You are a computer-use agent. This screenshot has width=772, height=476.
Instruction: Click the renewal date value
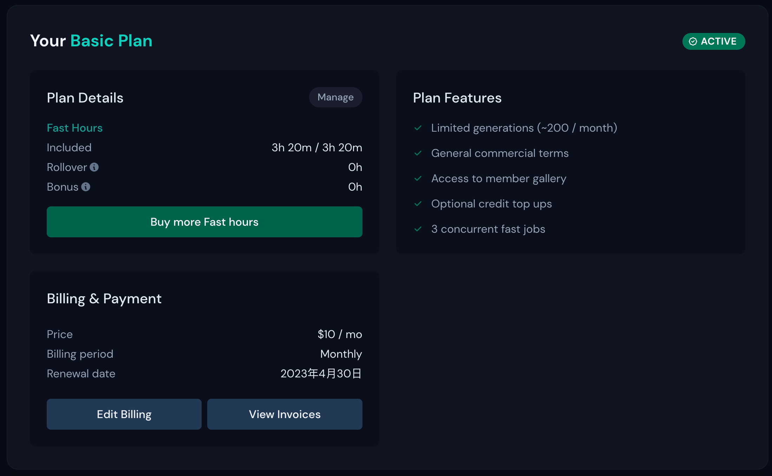[321, 373]
